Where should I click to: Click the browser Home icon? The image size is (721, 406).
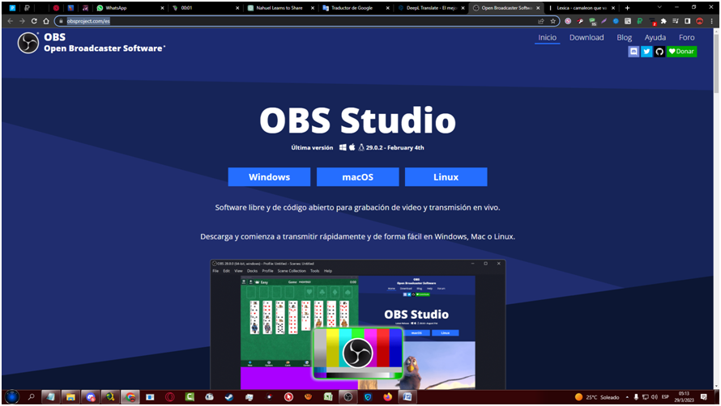point(46,21)
